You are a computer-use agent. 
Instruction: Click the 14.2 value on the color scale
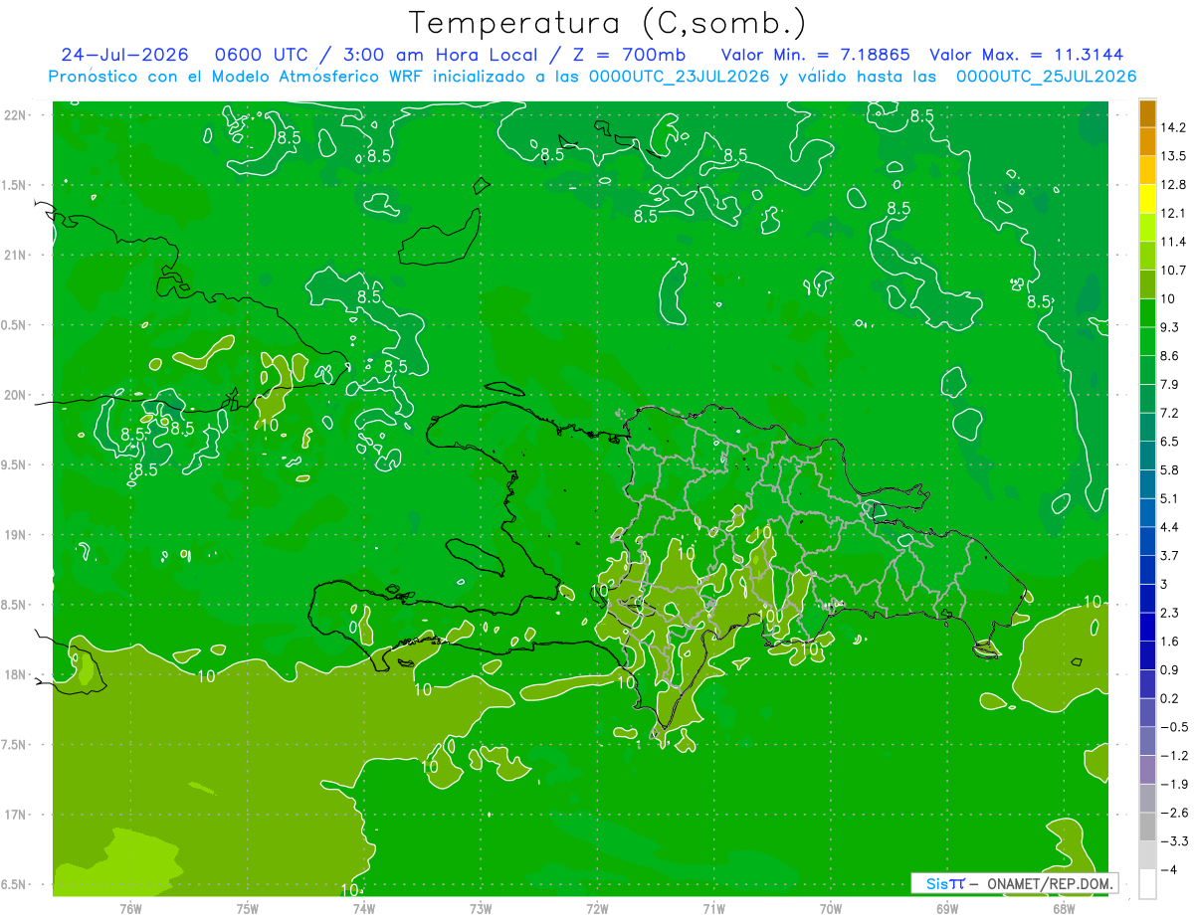point(1172,127)
